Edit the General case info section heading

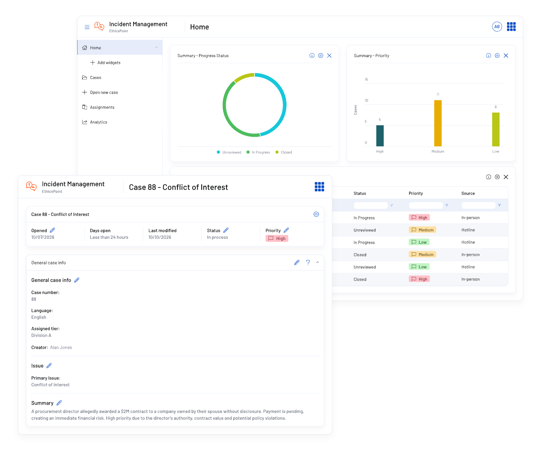(77, 280)
